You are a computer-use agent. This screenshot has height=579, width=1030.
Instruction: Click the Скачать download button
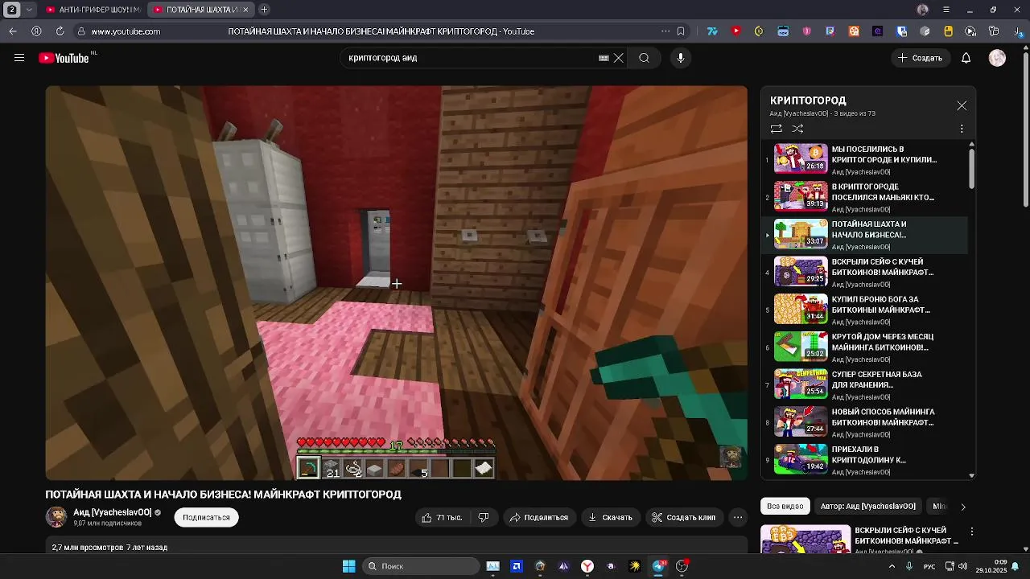610,517
